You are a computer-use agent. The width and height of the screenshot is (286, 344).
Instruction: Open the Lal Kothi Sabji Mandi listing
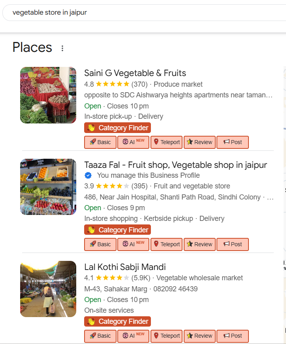pos(125,267)
